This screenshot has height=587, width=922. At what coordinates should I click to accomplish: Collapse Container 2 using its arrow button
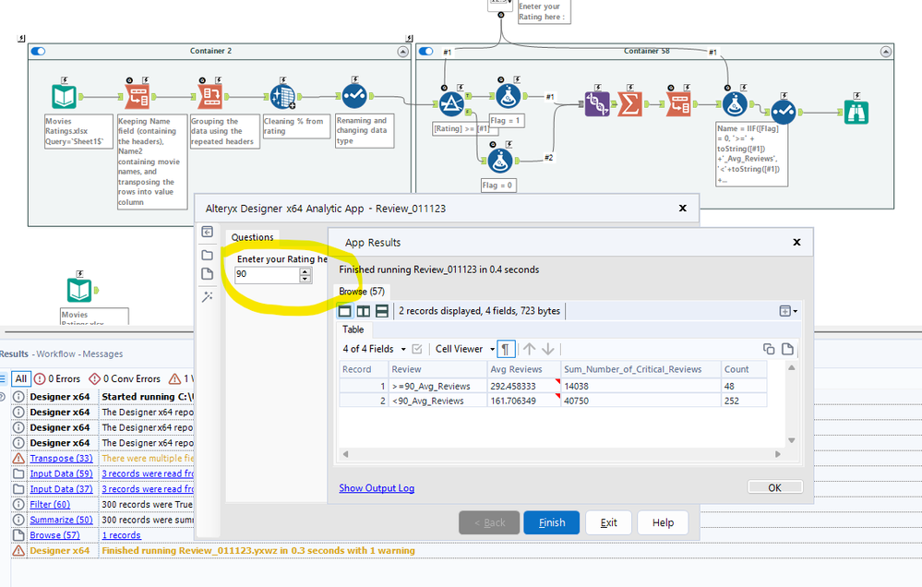[x=401, y=51]
